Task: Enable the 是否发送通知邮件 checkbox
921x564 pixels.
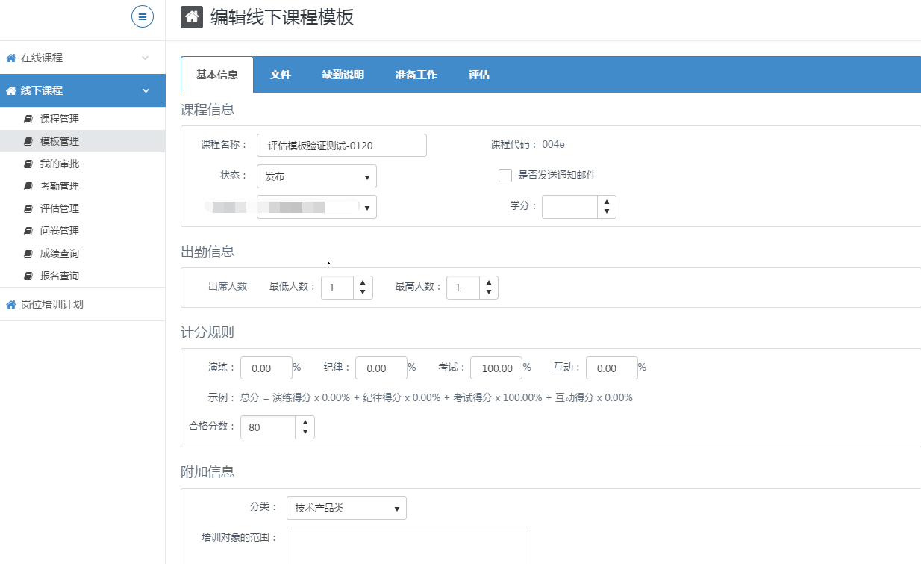Action: (505, 176)
